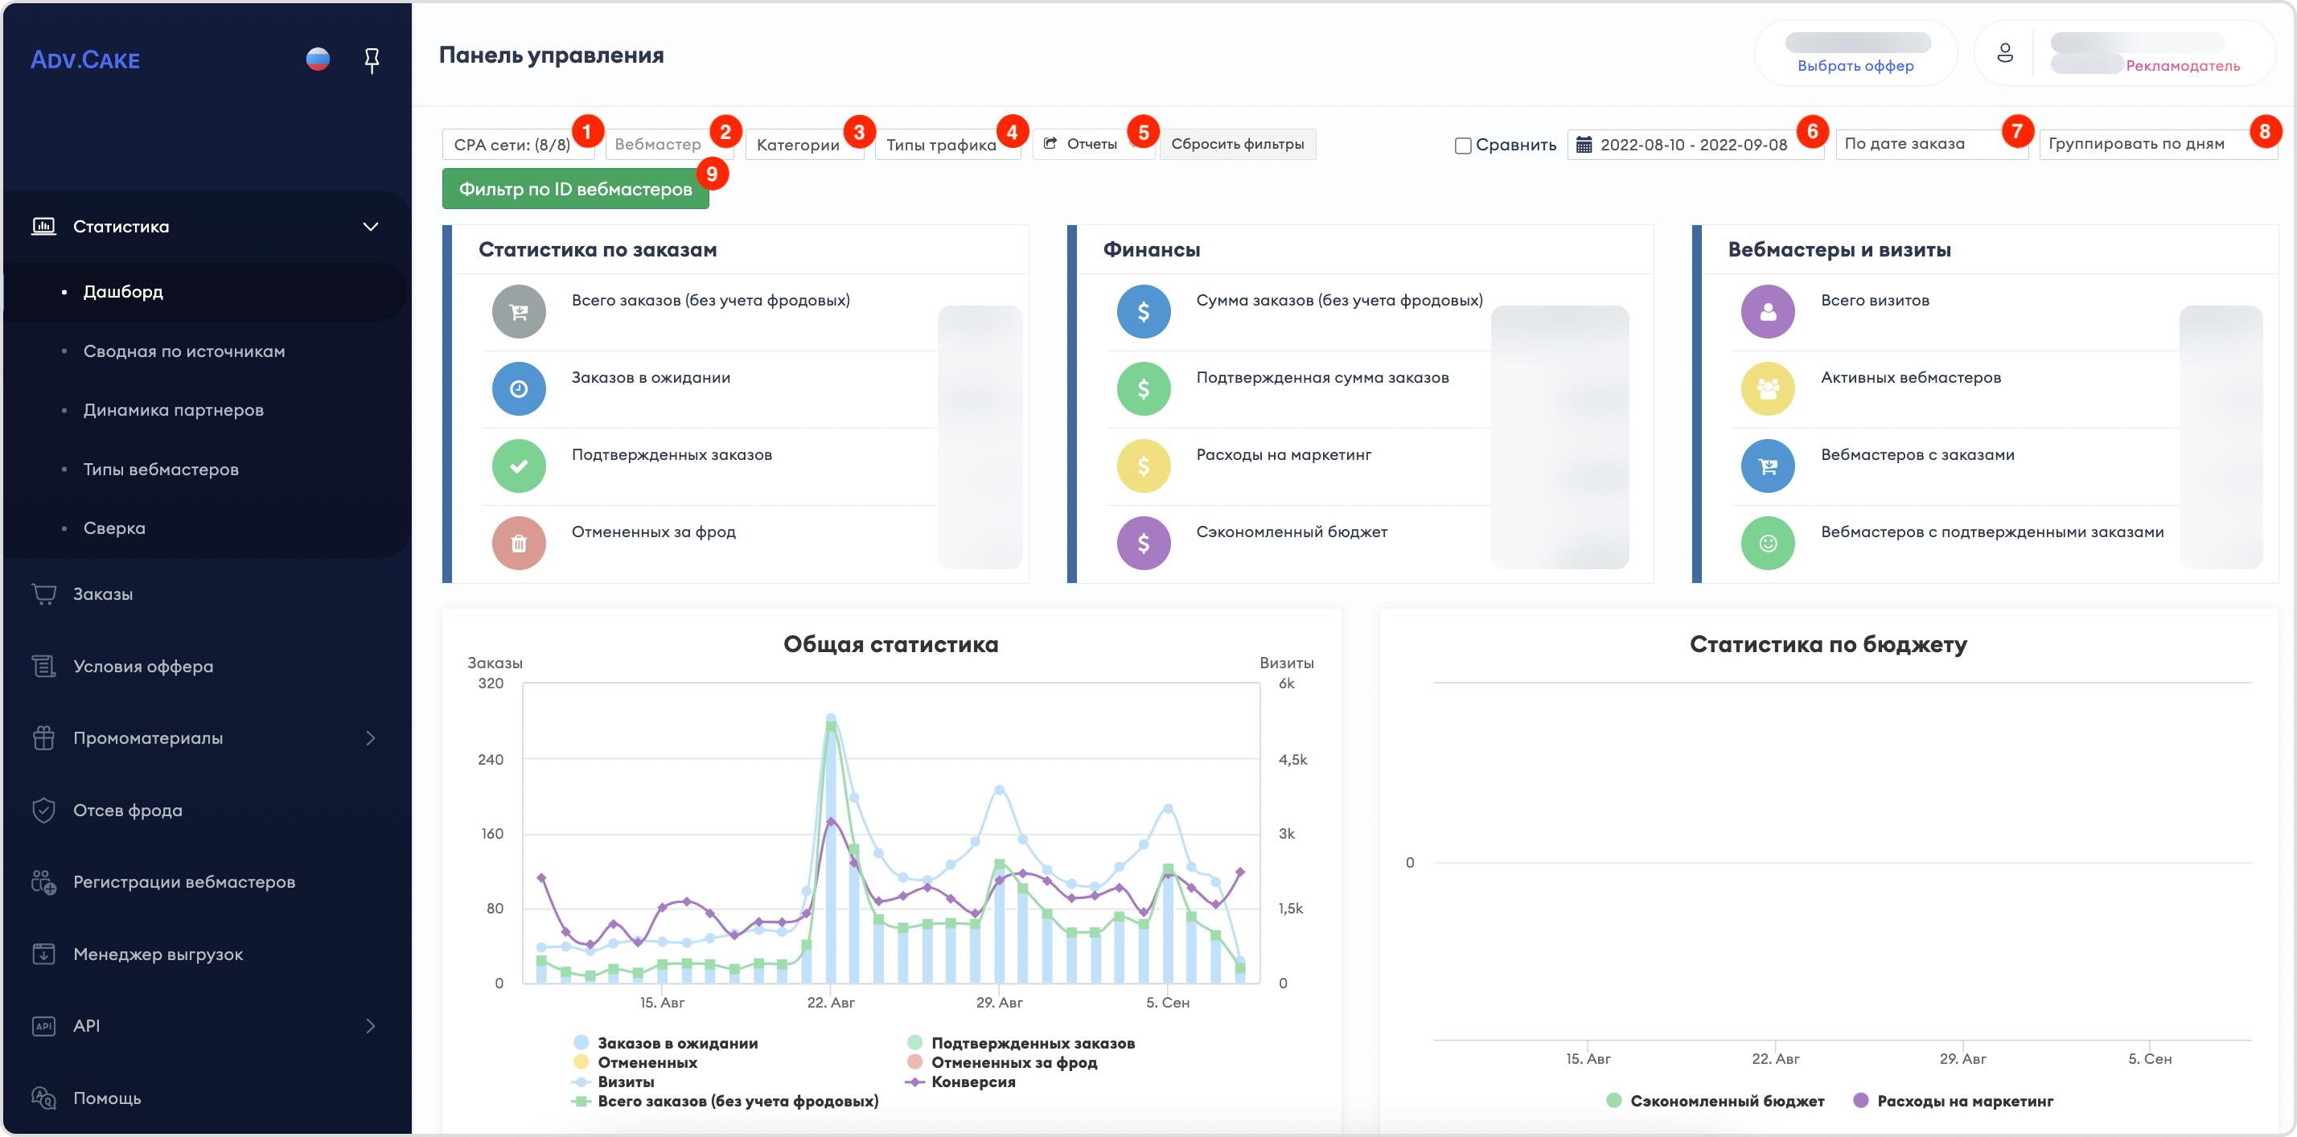Expand the Промоматериалы submenu chevron
Image resolution: width=2297 pixels, height=1137 pixels.
(370, 738)
